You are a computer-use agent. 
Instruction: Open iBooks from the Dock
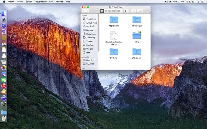[4, 92]
